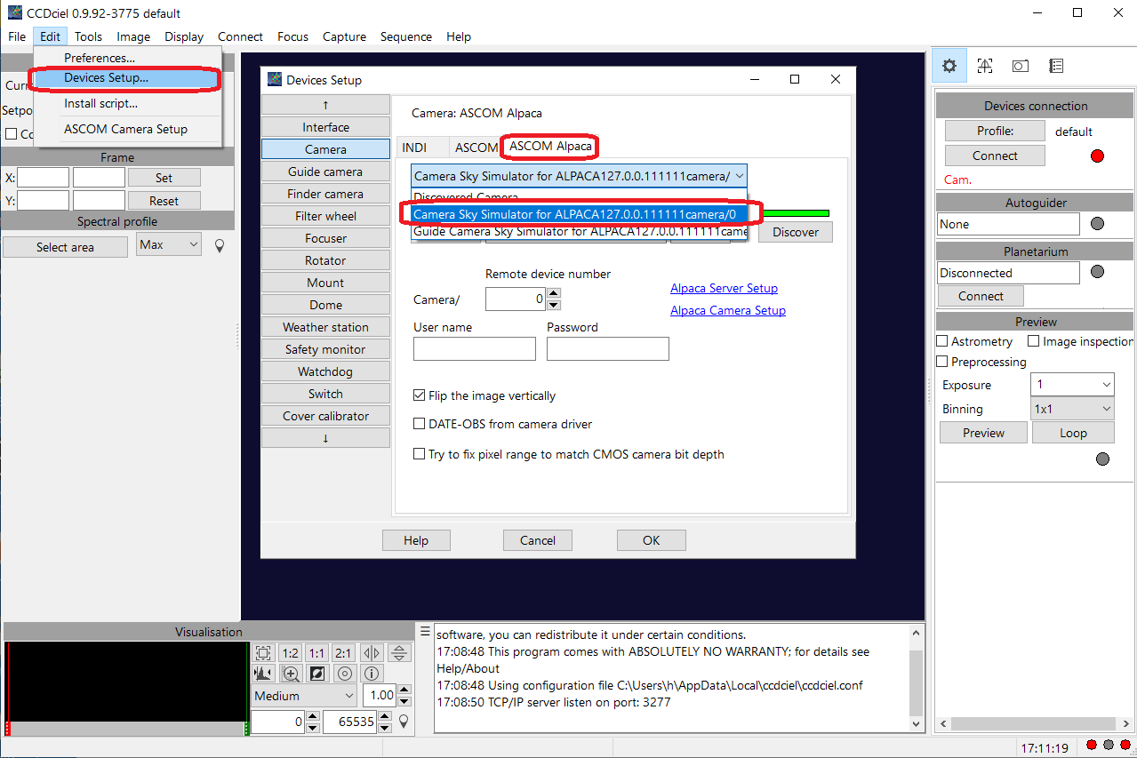Click the image info icon in Visualisation
This screenshot has height=758, width=1137.
click(372, 674)
